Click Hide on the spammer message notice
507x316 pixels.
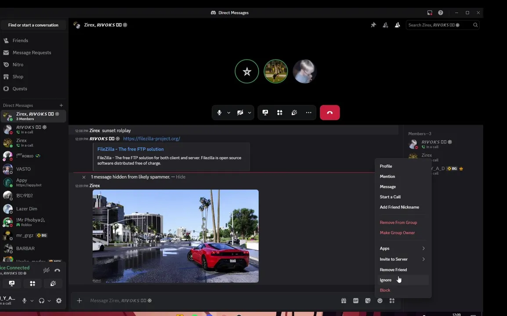tap(181, 177)
